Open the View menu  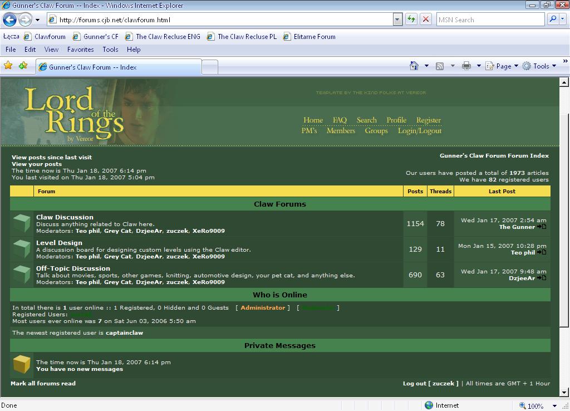51,50
